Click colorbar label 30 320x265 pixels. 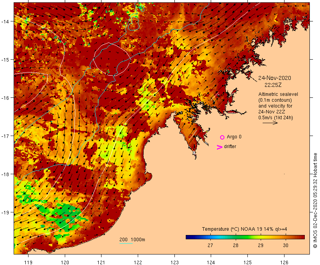pos(286,245)
